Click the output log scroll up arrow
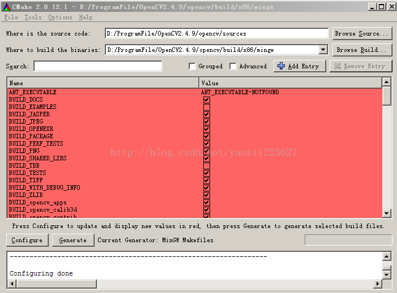This screenshot has height=293, width=397. [386, 256]
